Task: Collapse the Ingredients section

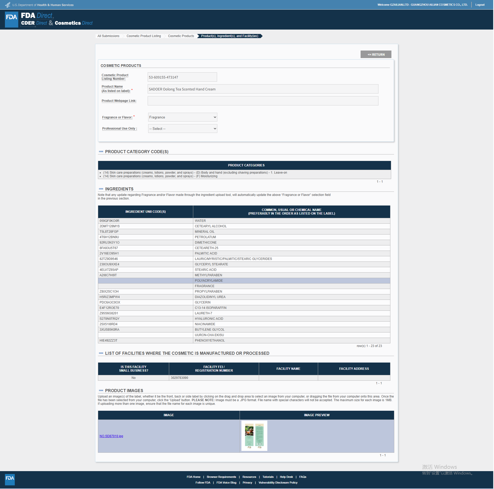Action: pos(101,189)
